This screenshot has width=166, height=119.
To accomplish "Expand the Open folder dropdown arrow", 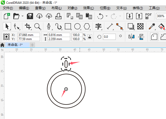I will point(23,16).
